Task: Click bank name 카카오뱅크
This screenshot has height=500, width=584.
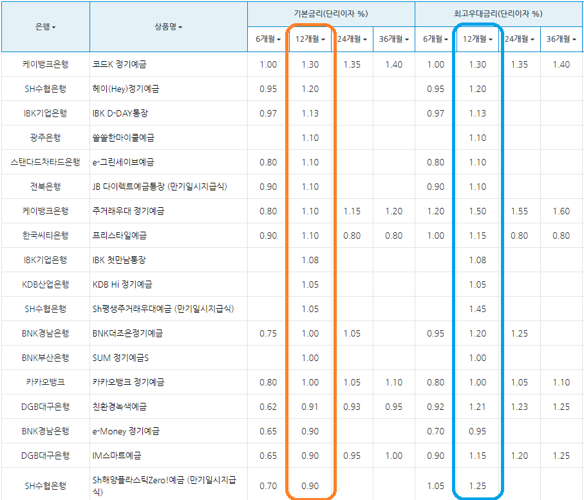Action: pos(46,382)
